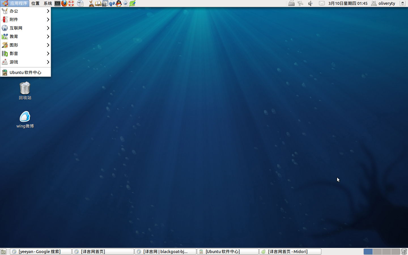Click the keyboard input method indicator
This screenshot has width=408, height=255.
tap(291, 3)
